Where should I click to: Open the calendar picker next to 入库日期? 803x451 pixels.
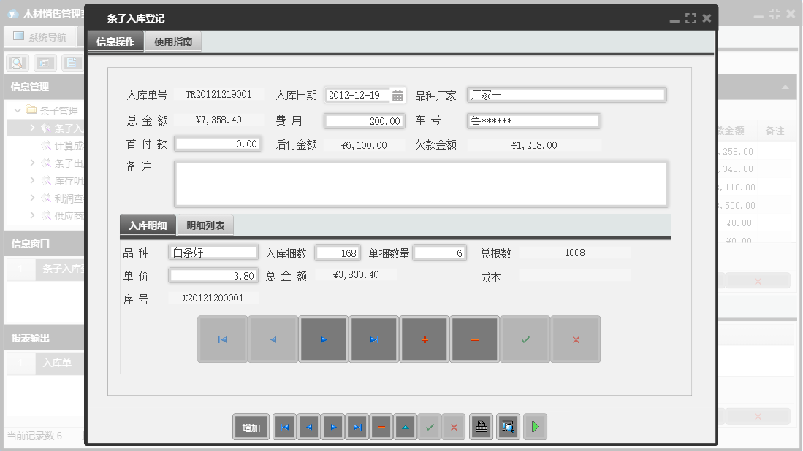(398, 95)
